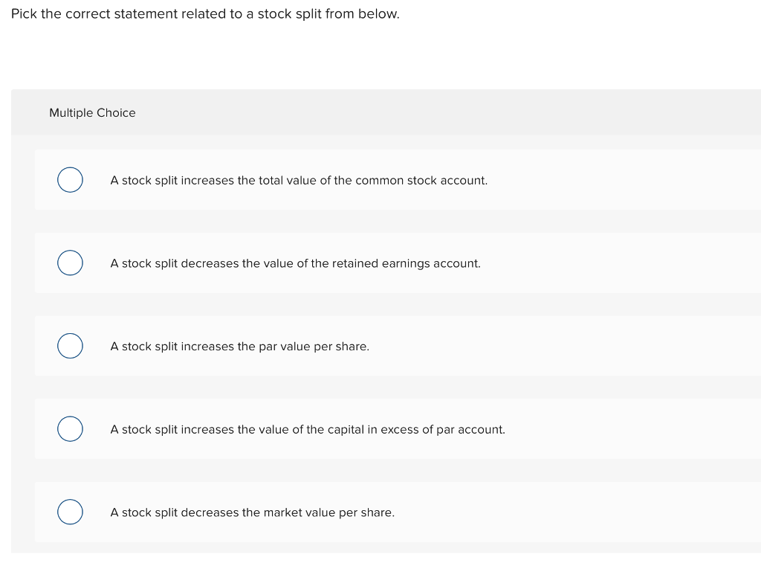Viewport: 761px width, 563px height.
Task: Click the third answer option row
Action: [x=372, y=346]
